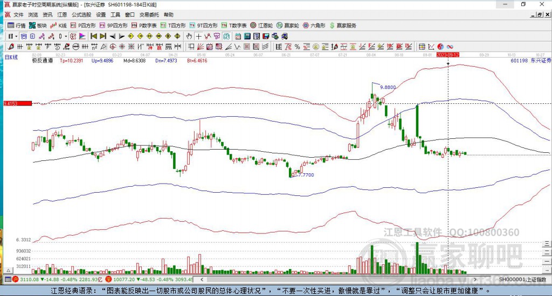
Task: Open the P数字表 tool
Action: (x=144, y=25)
